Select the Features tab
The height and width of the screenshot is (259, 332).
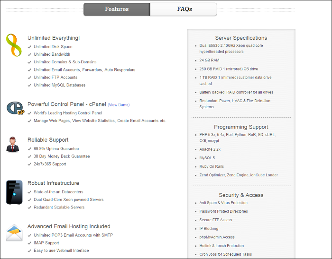117,9
